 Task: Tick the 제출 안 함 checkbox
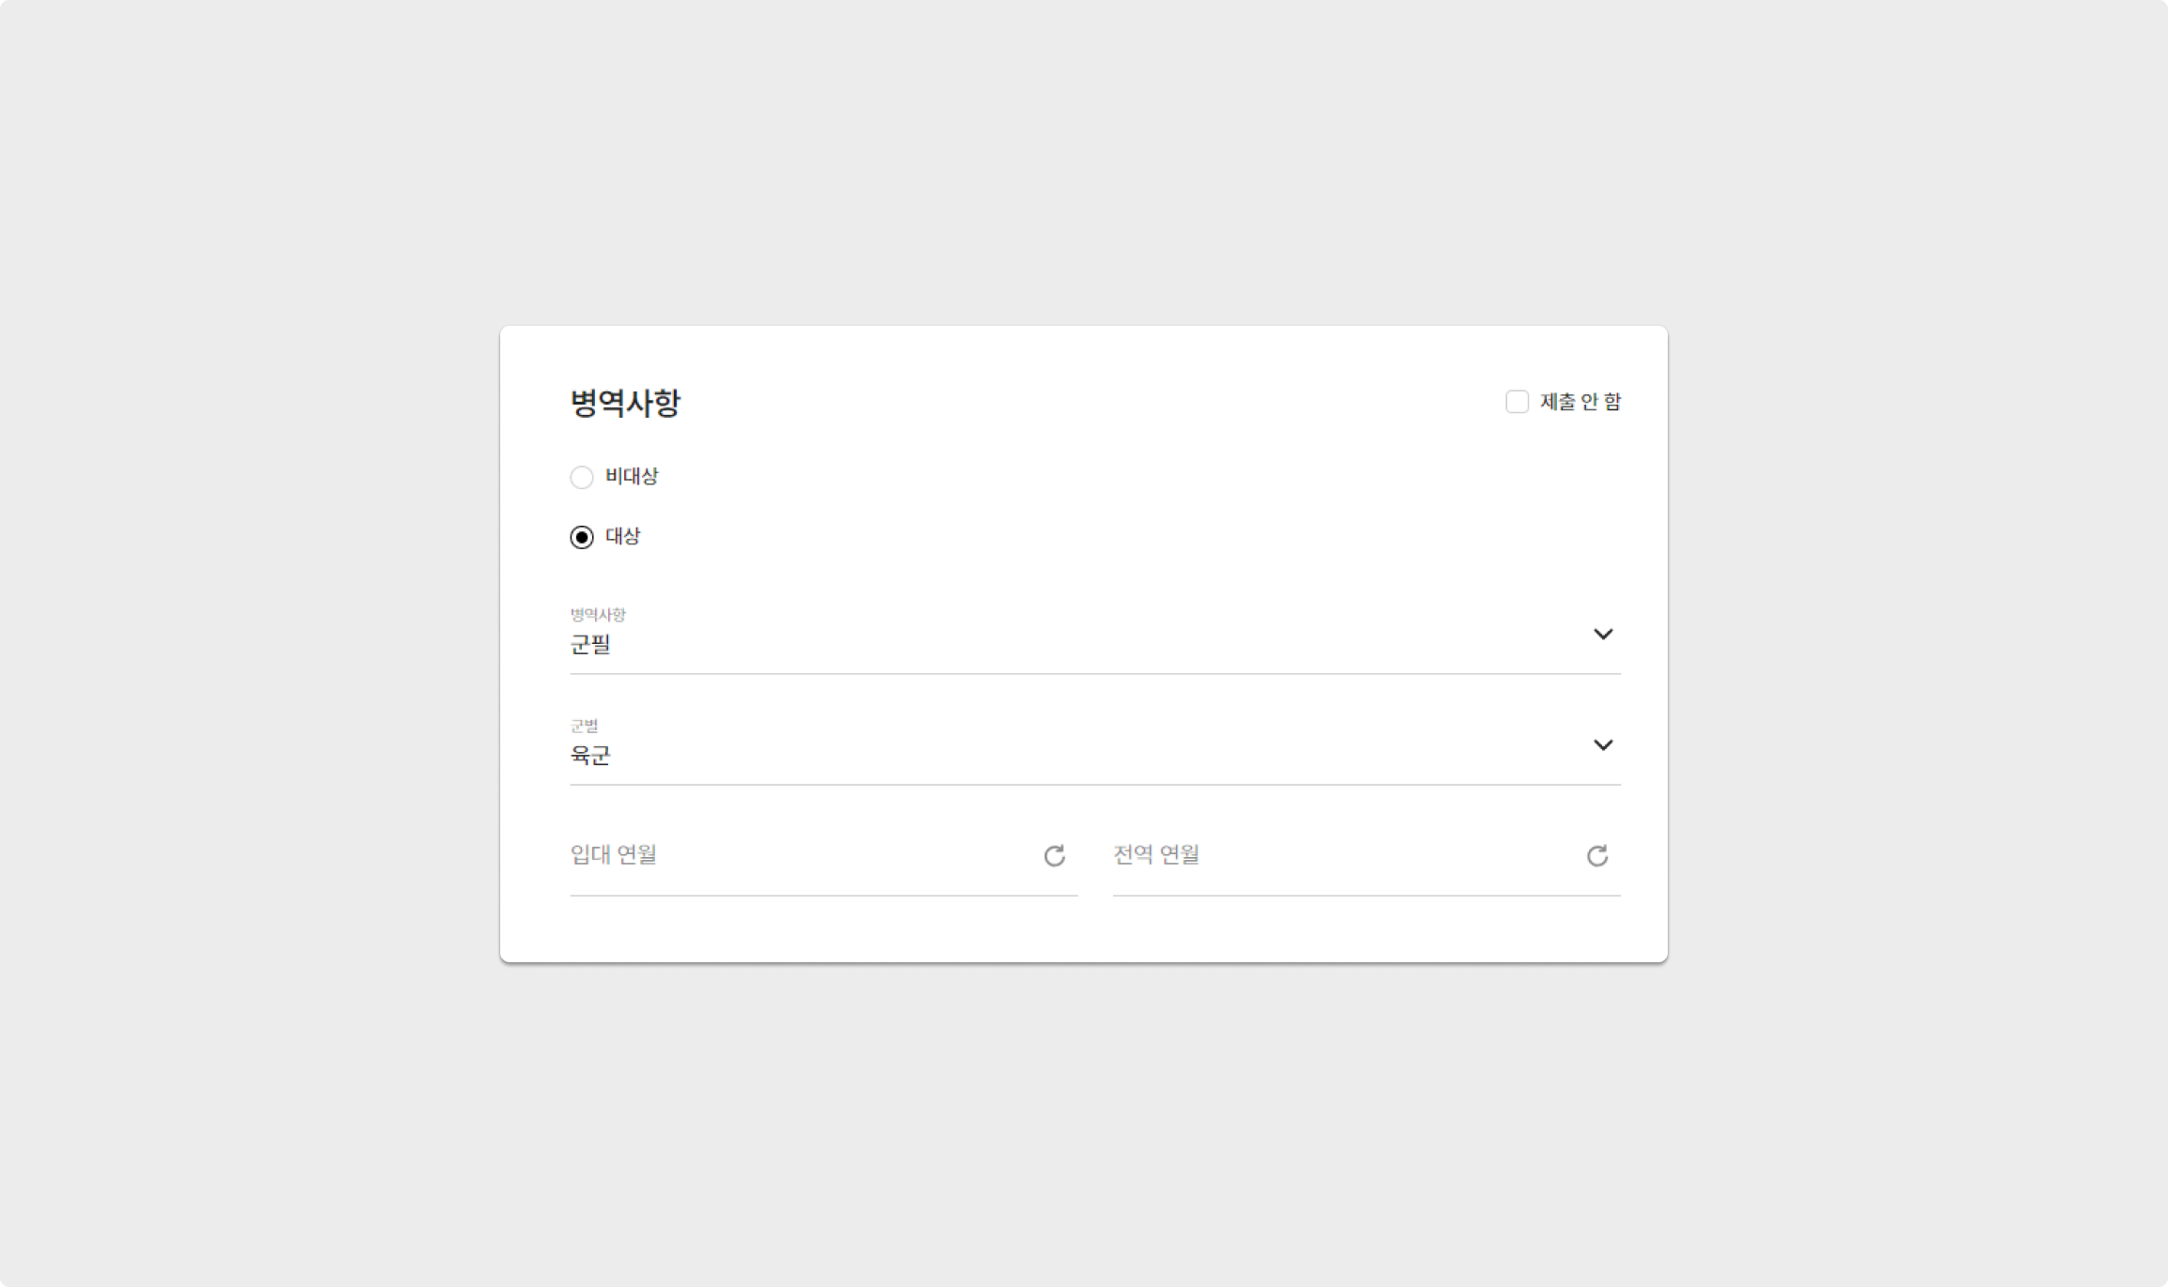[1517, 402]
